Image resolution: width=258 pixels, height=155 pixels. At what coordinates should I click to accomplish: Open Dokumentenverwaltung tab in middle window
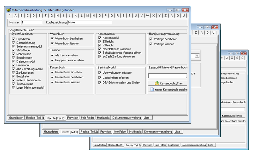point(158,131)
